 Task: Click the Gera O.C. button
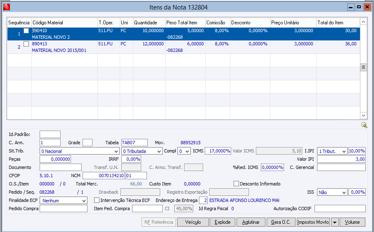click(281, 222)
